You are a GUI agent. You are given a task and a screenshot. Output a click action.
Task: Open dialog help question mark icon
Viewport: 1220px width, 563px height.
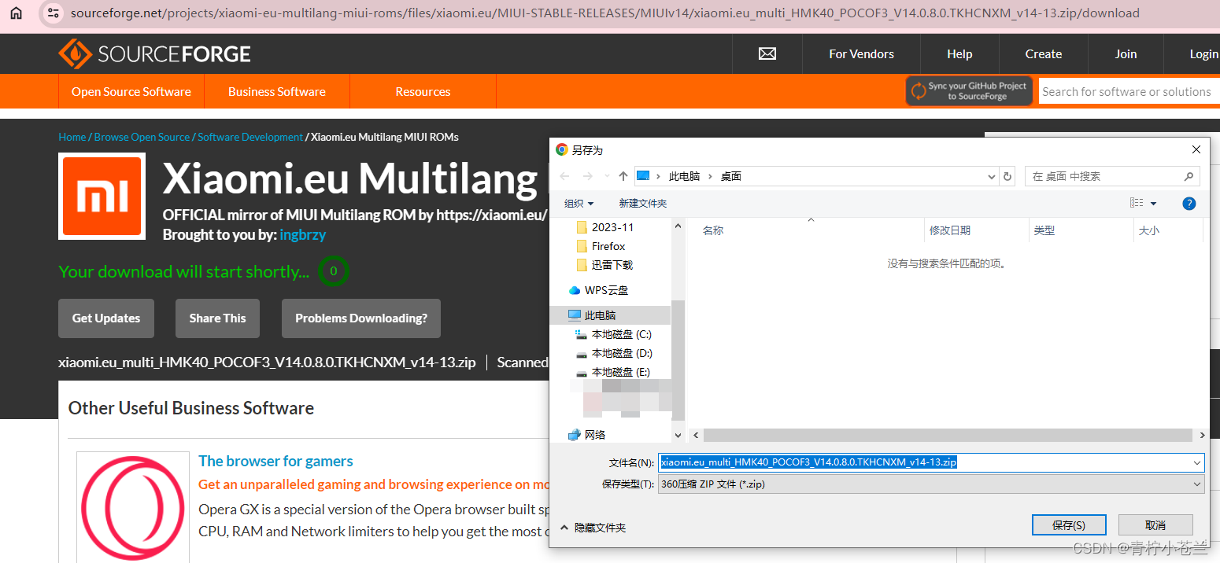tap(1189, 203)
